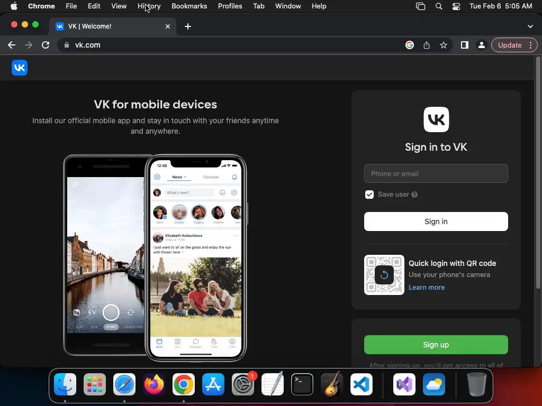Click the screen mirroring menu bar icon

tap(420, 6)
